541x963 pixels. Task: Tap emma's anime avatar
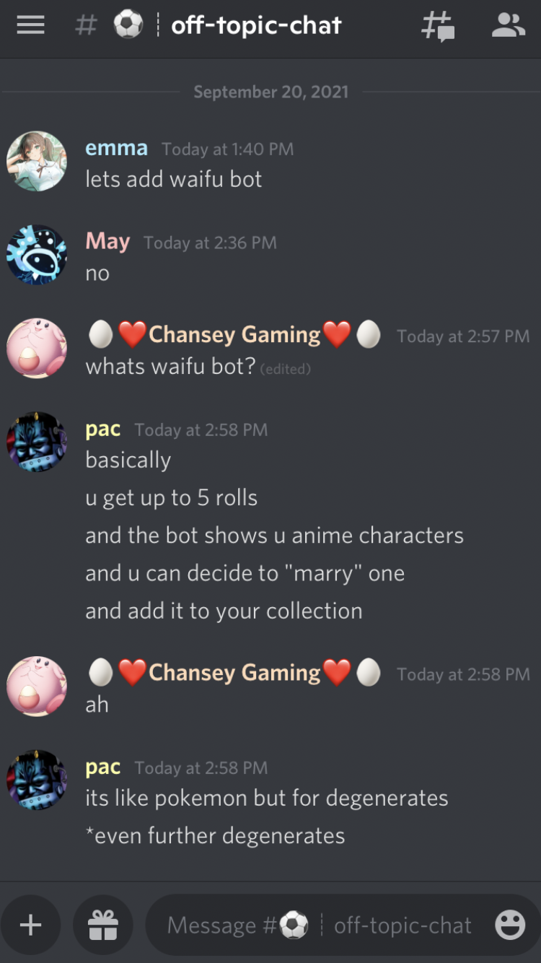[37, 161]
